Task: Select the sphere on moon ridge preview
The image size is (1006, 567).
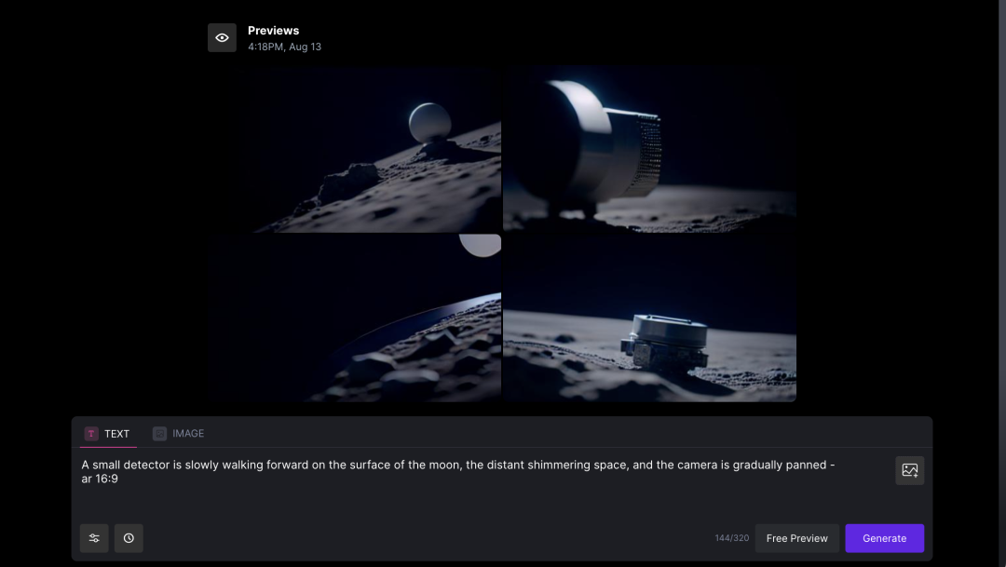Action: click(355, 149)
